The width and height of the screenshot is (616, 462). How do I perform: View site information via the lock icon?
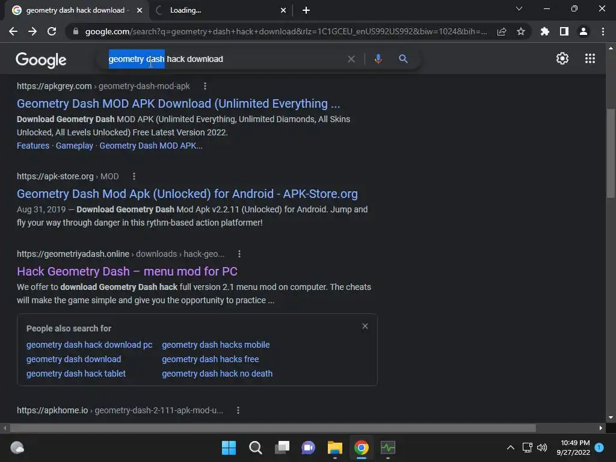tap(76, 31)
